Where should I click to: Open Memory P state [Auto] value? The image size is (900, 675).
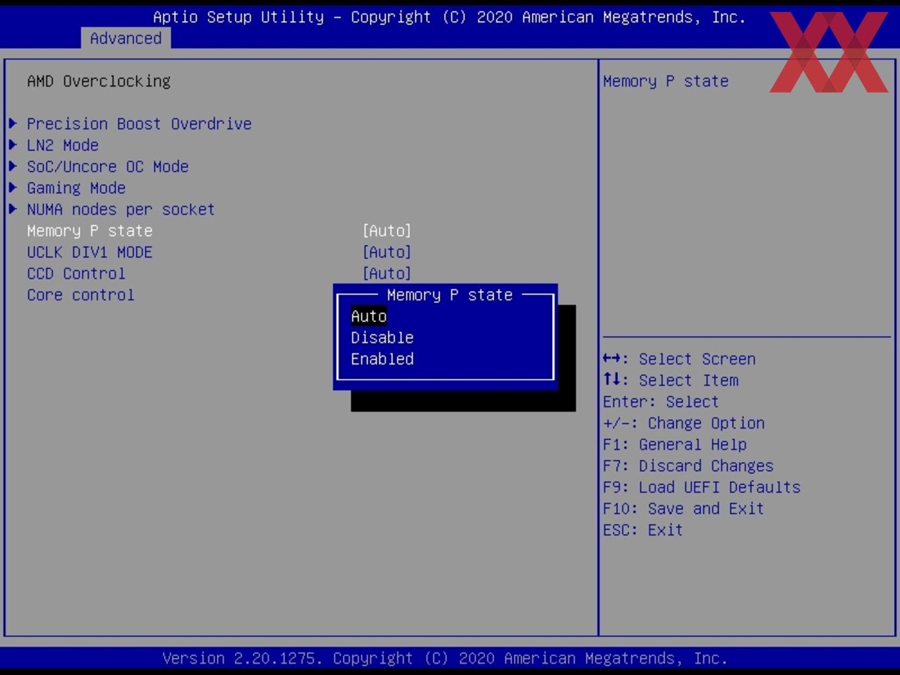387,231
